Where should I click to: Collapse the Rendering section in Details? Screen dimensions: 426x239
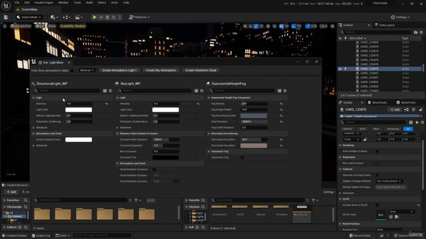pos(340,145)
